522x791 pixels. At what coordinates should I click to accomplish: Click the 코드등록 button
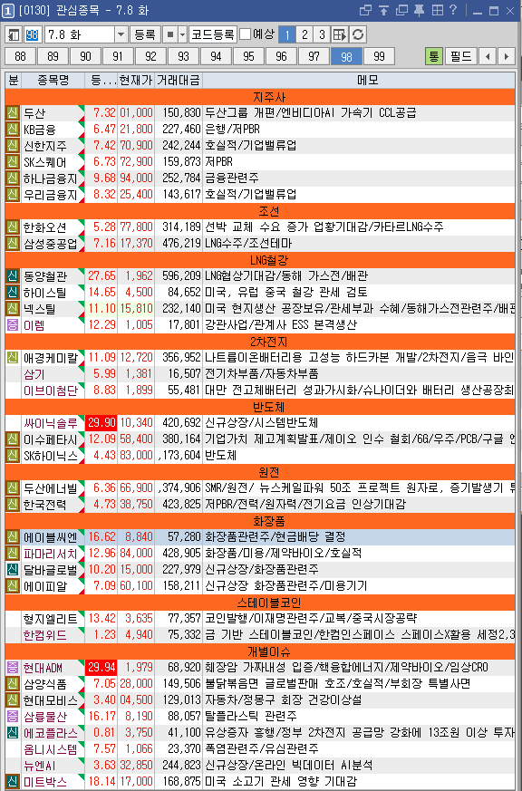pyautogui.click(x=213, y=34)
